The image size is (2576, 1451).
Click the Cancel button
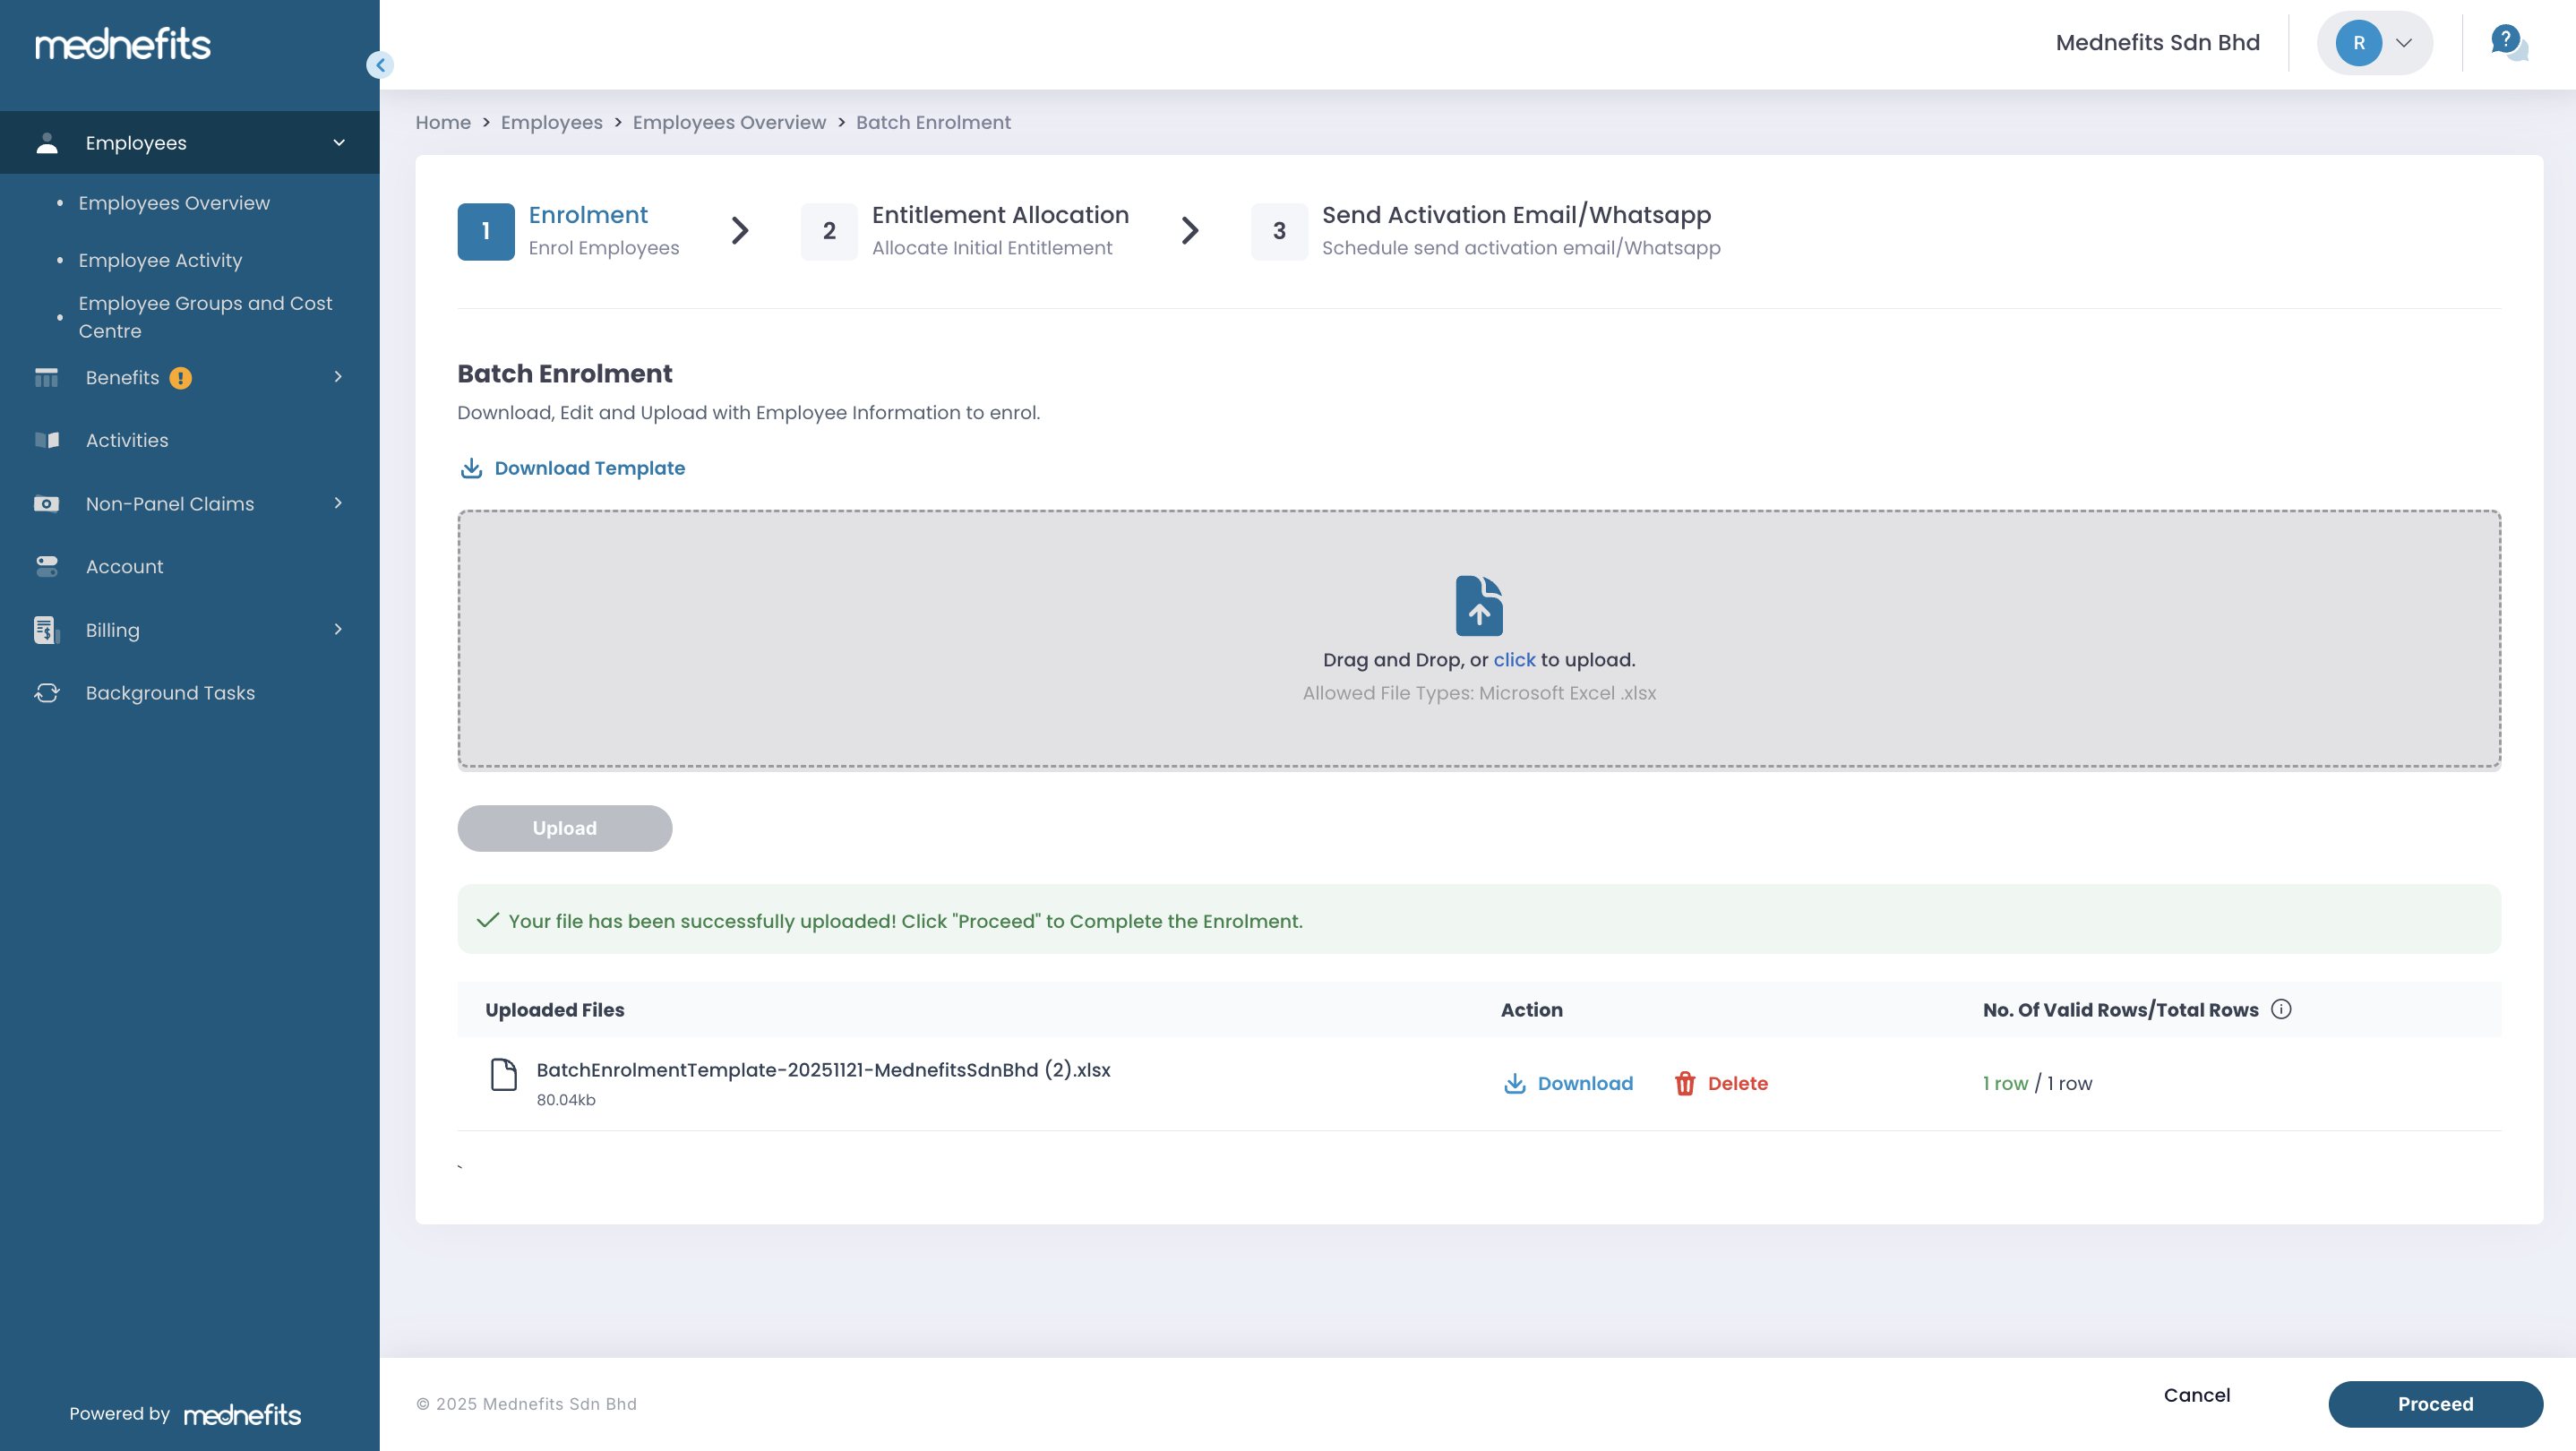coord(2196,1395)
